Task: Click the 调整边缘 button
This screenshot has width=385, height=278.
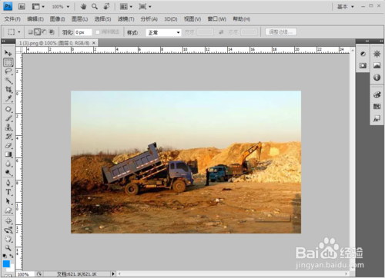Action: pyautogui.click(x=281, y=32)
